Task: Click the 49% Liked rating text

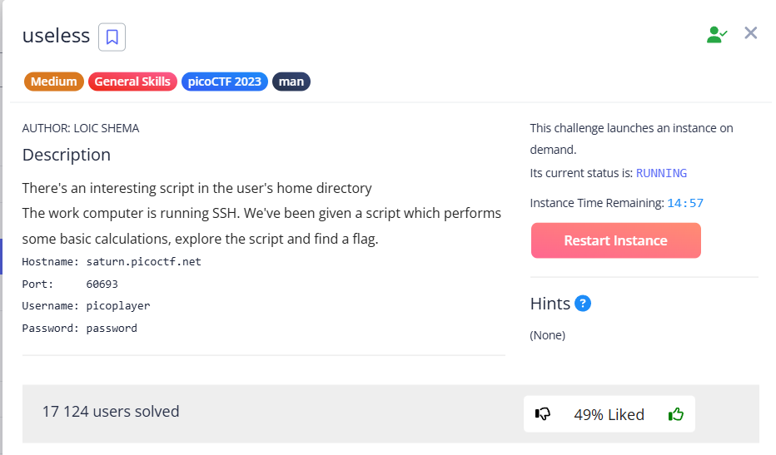Action: pyautogui.click(x=609, y=414)
